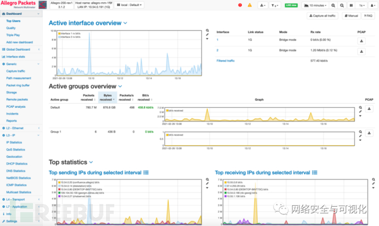Click the red error alert icon
This screenshot has height=226, width=379.
240,5
